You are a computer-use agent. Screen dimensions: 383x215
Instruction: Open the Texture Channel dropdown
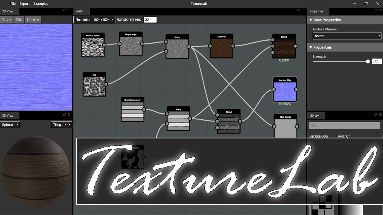point(347,36)
